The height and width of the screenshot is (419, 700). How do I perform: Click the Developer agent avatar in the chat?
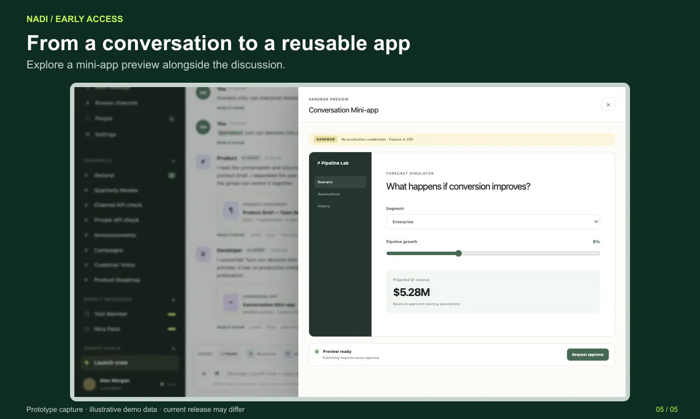point(203,254)
